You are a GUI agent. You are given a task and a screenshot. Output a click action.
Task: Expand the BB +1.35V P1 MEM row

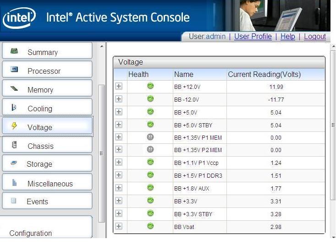click(x=119, y=137)
